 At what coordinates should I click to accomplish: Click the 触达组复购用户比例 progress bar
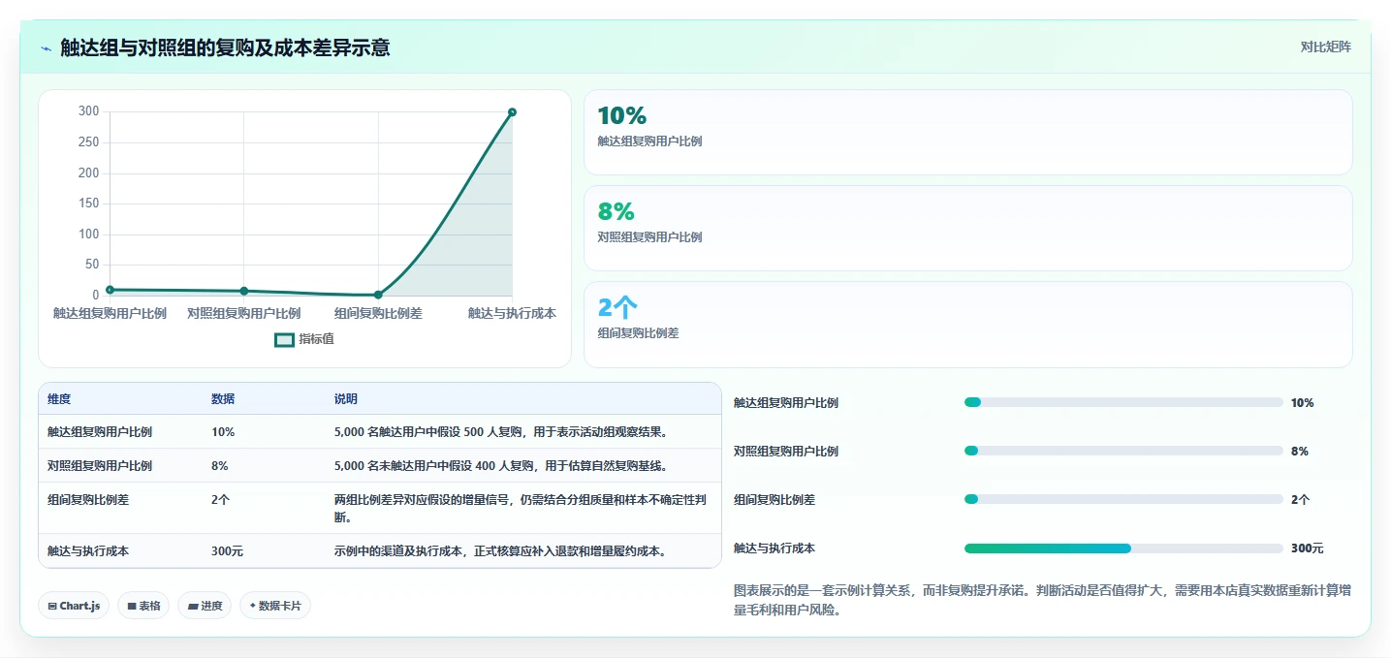(1123, 402)
